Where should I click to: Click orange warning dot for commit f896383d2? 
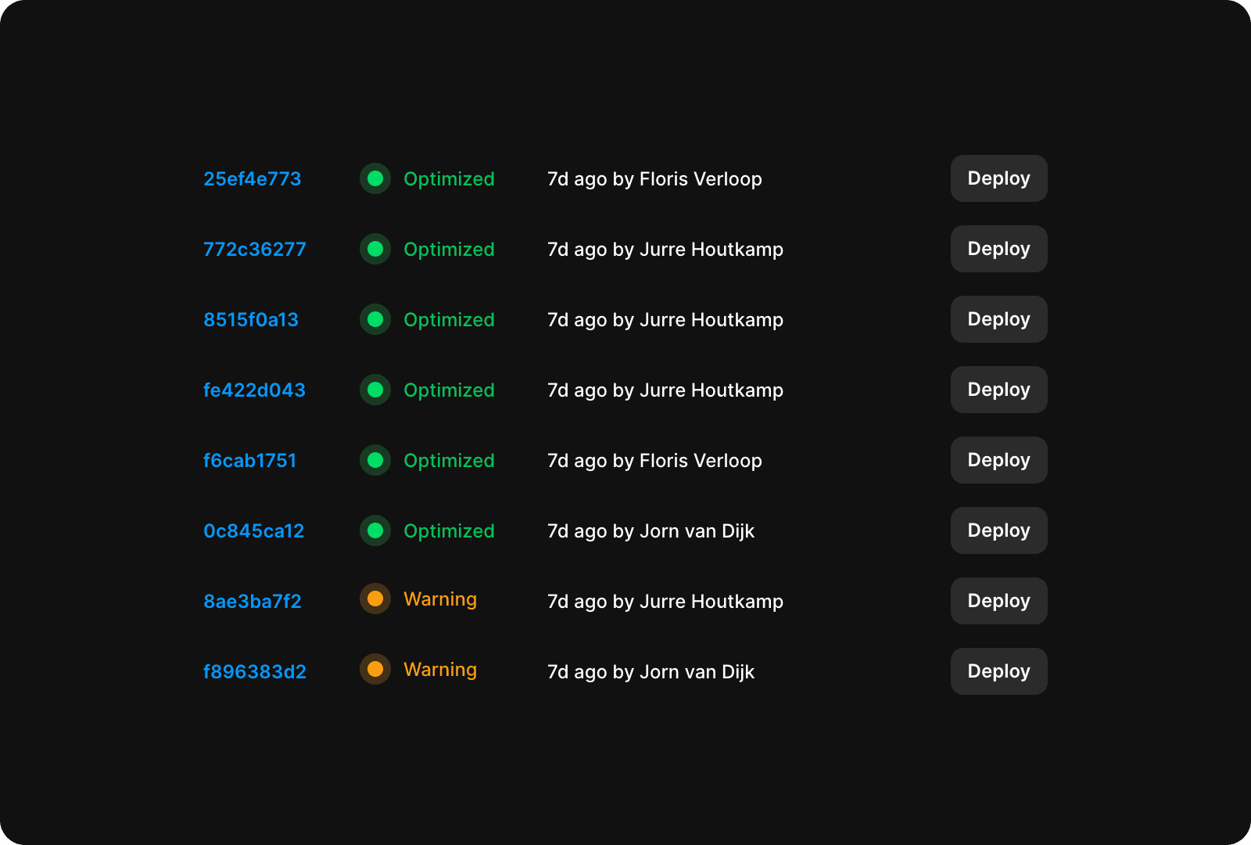tap(375, 669)
